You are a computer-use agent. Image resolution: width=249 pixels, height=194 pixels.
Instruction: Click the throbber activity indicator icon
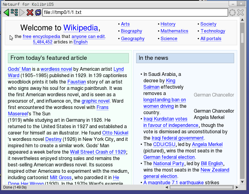coord(232,12)
